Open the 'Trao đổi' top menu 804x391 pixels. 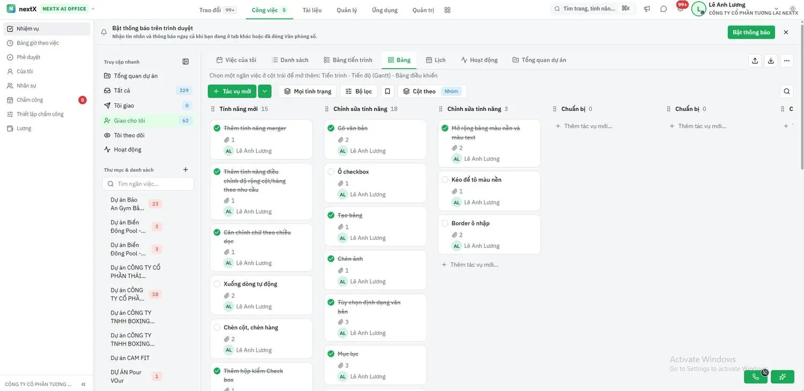pos(217,10)
